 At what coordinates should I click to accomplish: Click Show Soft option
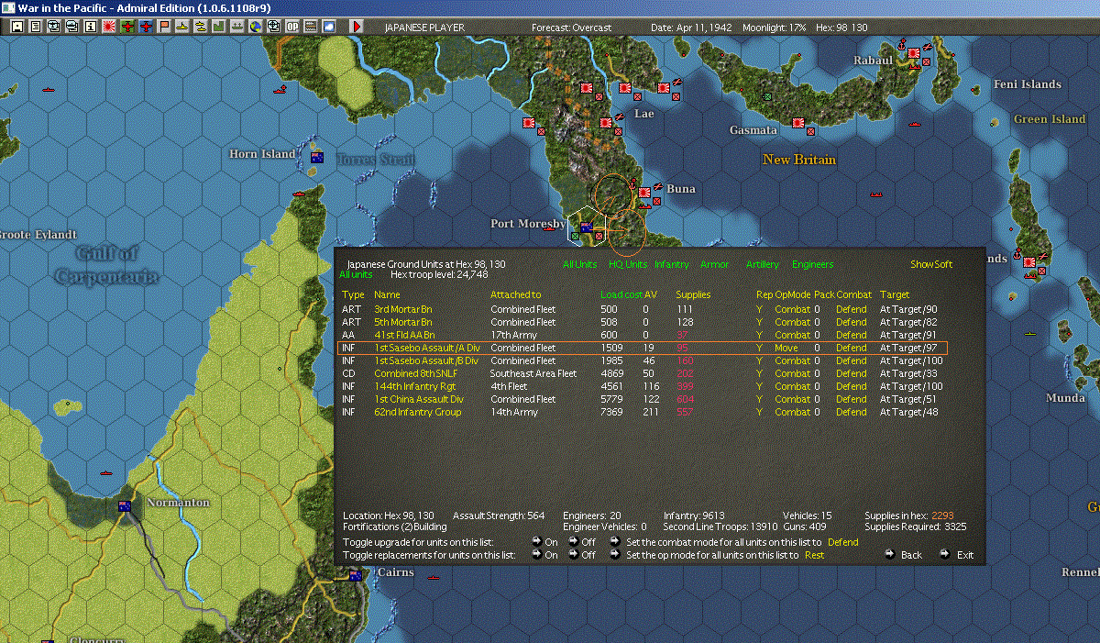[x=931, y=264]
